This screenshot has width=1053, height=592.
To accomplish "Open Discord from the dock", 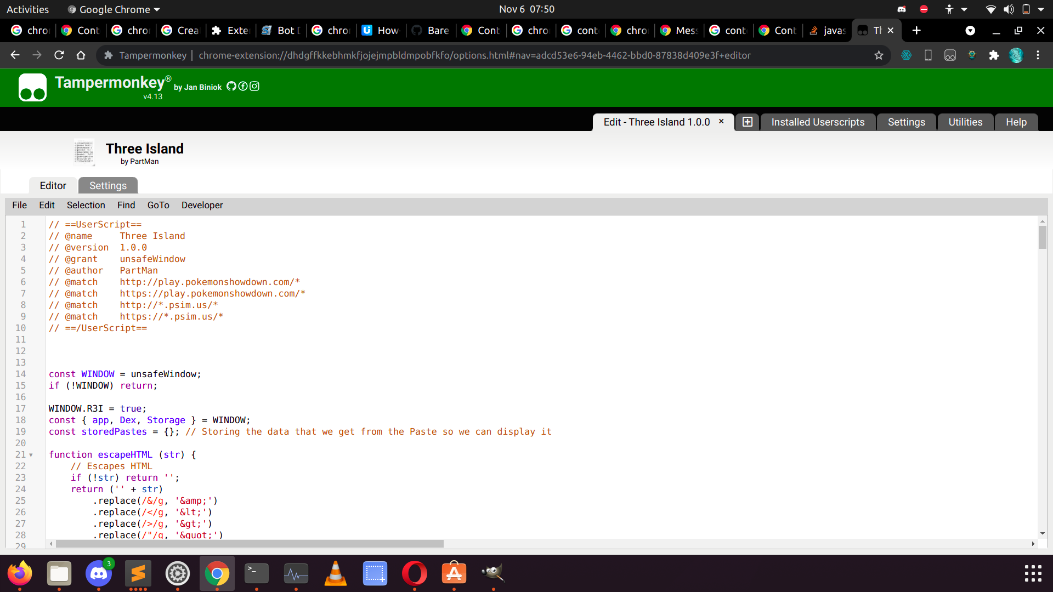I will click(x=99, y=574).
